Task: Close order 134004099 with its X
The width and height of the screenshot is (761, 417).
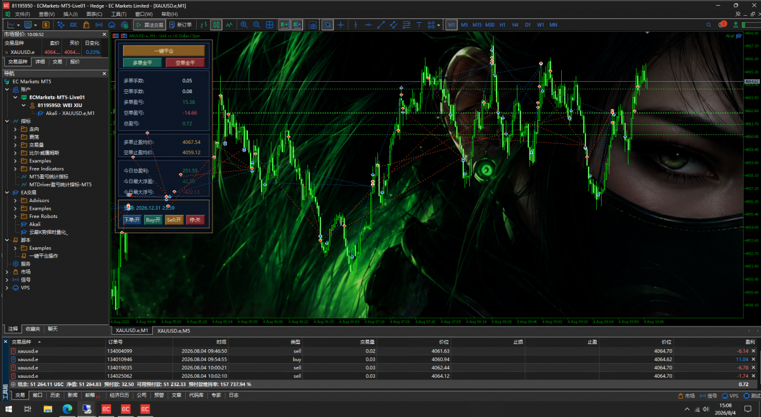Action: click(x=753, y=351)
